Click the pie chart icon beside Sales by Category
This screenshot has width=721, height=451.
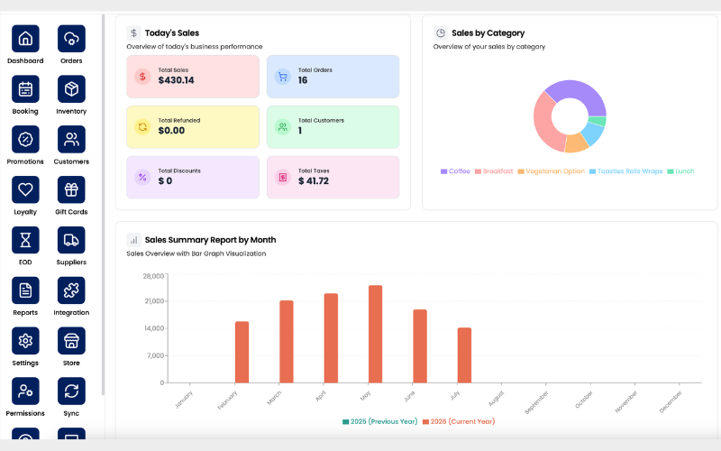click(x=441, y=33)
